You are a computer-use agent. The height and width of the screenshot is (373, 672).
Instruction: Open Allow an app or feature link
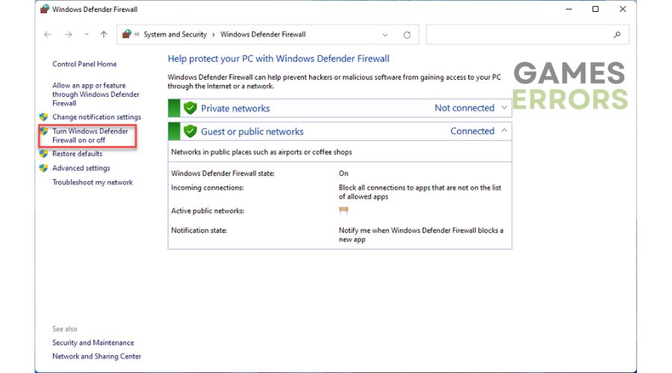[x=96, y=94]
